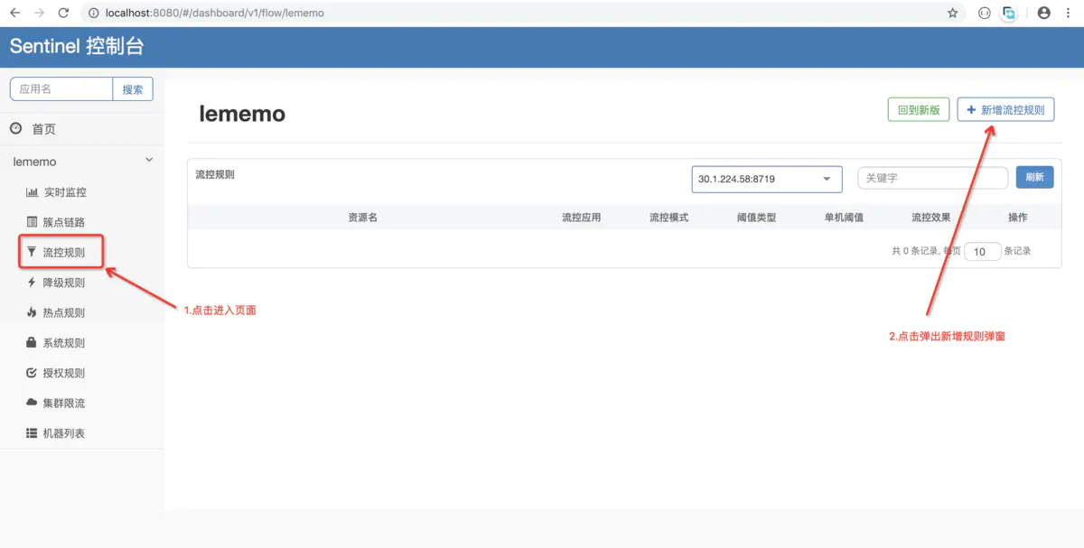The image size is (1084, 548).
Task: Bookmark this page with the star icon
Action: 952,14
